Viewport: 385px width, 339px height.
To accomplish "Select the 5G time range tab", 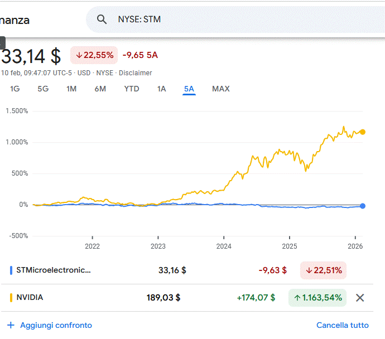I will click(x=43, y=89).
